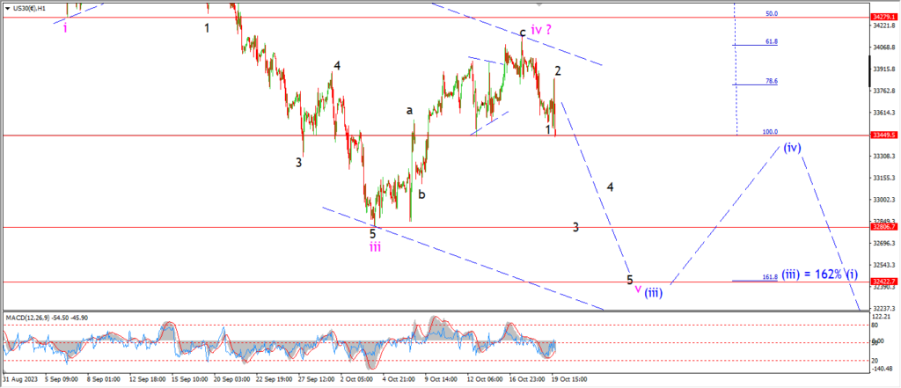Click the 61.8 Fibonacci level label
Viewport: 901px width, 388px height.
(771, 41)
